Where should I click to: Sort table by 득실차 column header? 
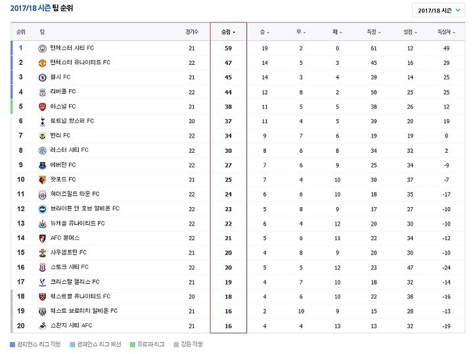point(446,32)
